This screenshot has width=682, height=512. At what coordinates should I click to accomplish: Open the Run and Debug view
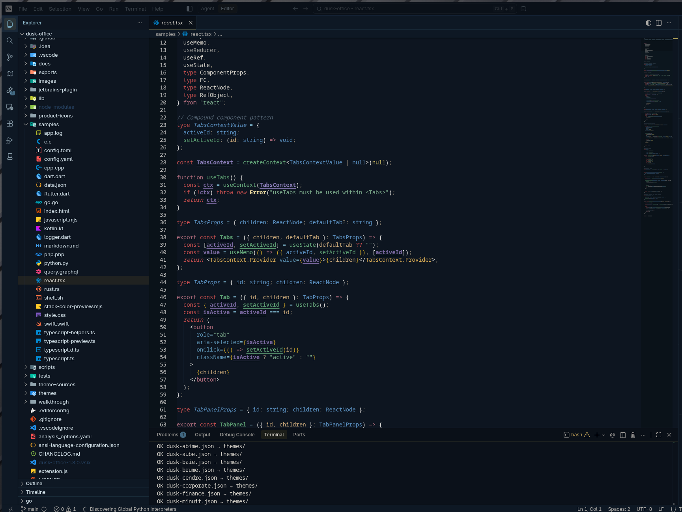tap(10, 140)
